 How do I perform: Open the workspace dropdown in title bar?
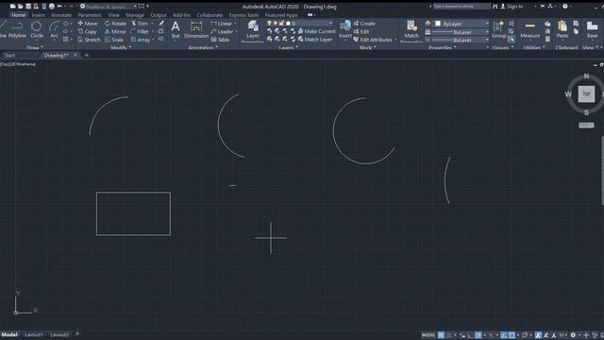[x=109, y=7]
